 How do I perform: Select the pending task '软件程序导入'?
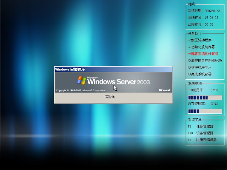[x=200, y=67]
